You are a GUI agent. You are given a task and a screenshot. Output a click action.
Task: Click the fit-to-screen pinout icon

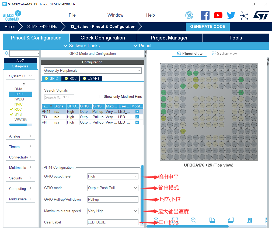point(175,220)
